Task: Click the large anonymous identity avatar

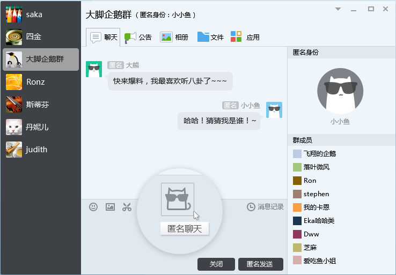Action: pos(340,91)
